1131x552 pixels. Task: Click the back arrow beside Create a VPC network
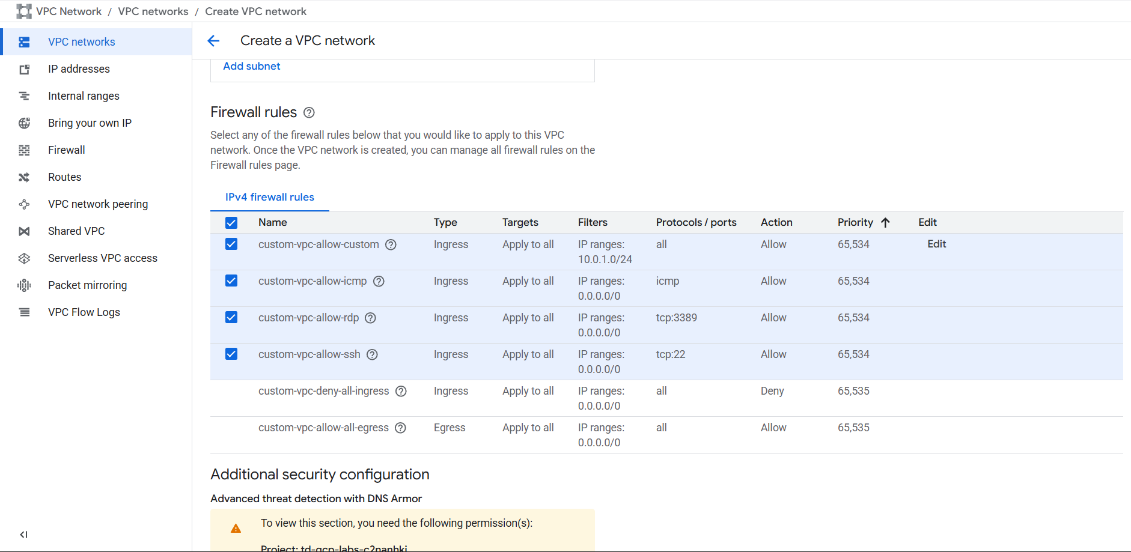point(213,41)
